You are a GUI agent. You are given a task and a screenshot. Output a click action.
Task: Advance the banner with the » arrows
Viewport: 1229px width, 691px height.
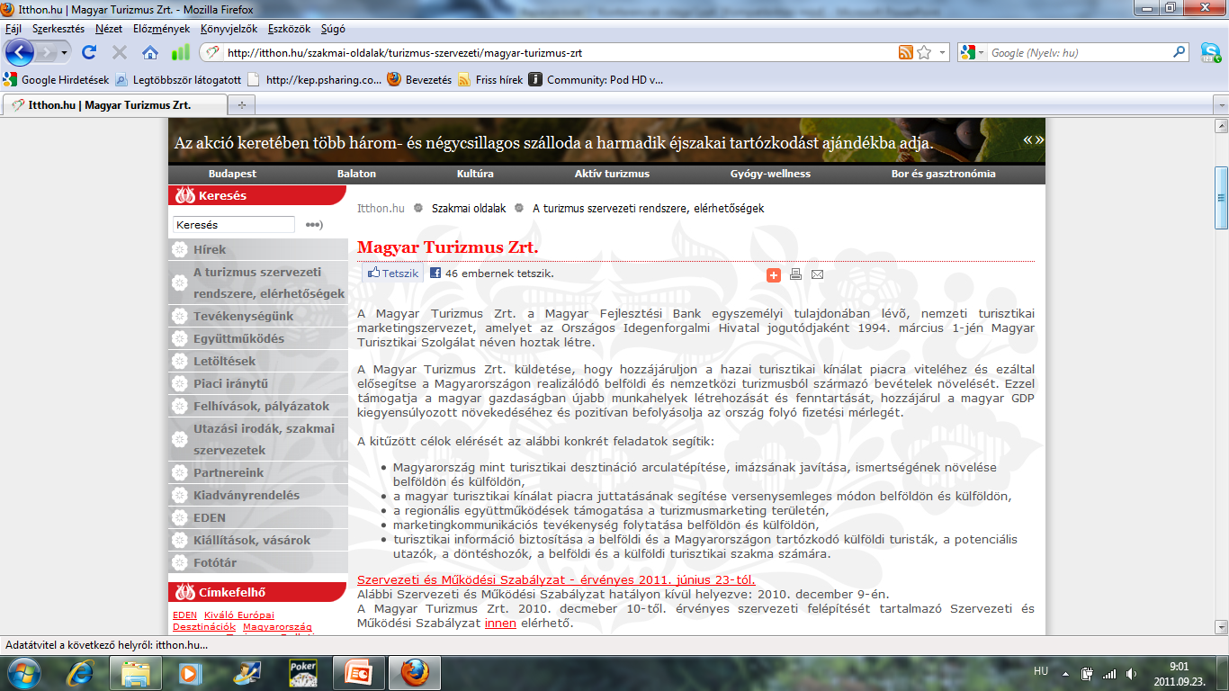pos(1040,139)
